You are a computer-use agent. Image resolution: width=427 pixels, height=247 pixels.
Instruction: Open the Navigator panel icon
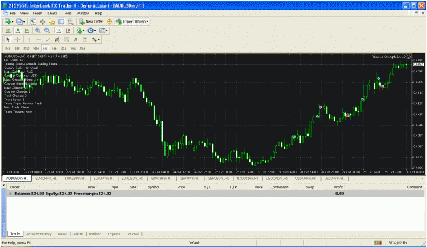[x=52, y=21]
